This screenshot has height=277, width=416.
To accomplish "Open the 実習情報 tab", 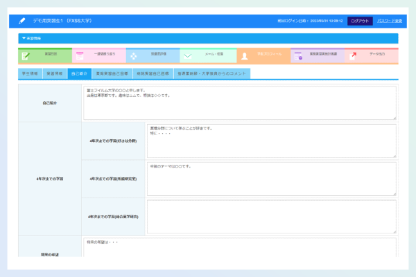I will (x=55, y=73).
